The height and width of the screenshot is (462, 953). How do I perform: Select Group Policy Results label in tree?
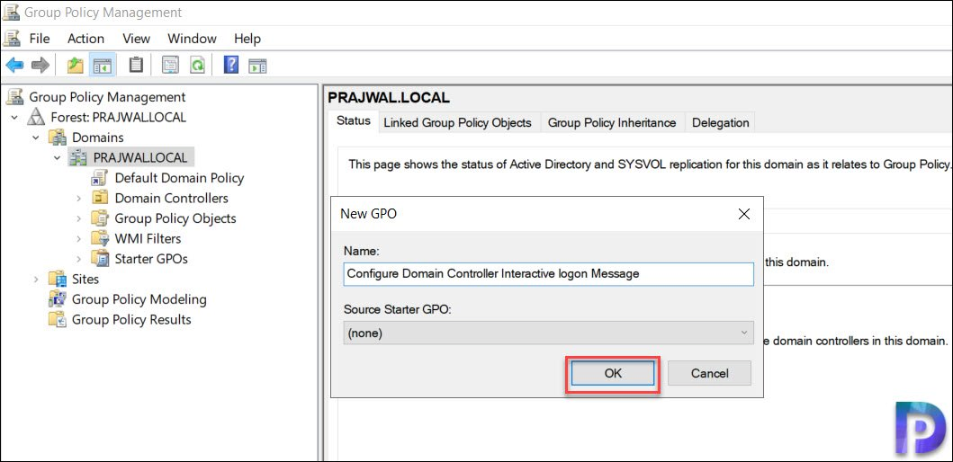coord(131,319)
